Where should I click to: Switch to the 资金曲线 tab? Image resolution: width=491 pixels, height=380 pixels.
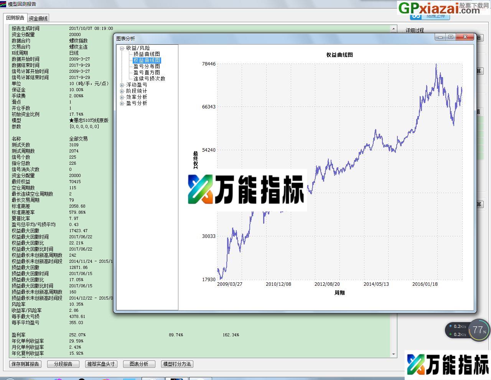(38, 18)
